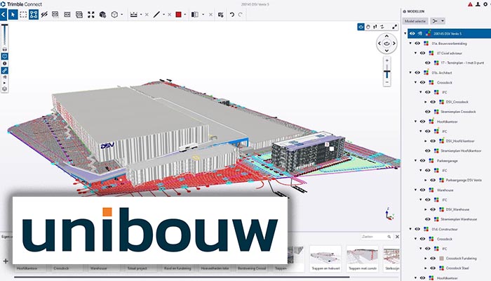Open the settings gear at top right
The height and width of the screenshot is (281, 491).
[x=485, y=4]
